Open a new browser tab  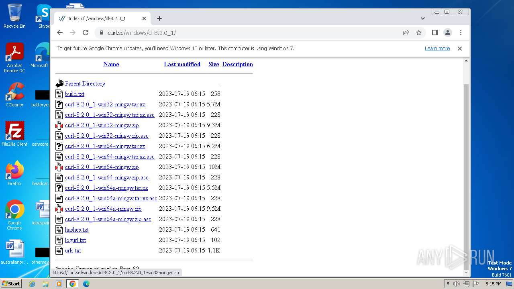coord(159,18)
